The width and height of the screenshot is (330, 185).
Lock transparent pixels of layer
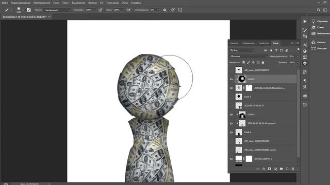[x=244, y=62]
